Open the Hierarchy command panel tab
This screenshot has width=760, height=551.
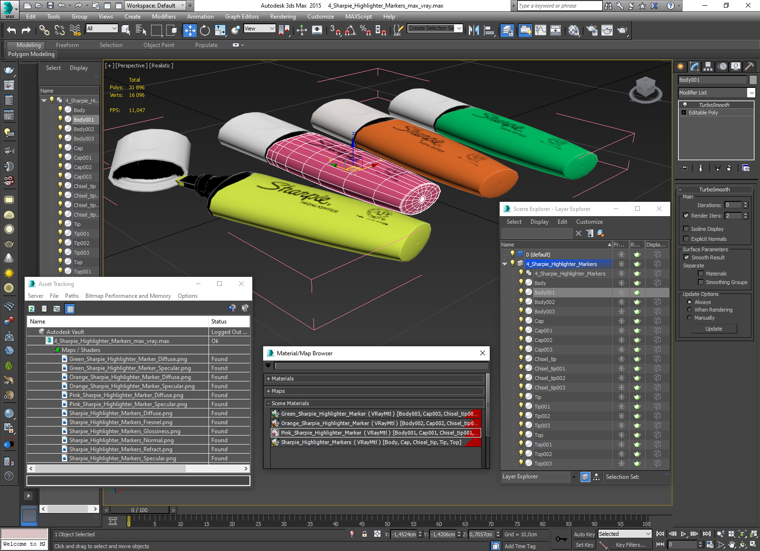coord(708,66)
